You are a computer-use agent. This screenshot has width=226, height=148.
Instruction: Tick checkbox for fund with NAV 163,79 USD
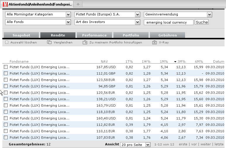[6, 105]
